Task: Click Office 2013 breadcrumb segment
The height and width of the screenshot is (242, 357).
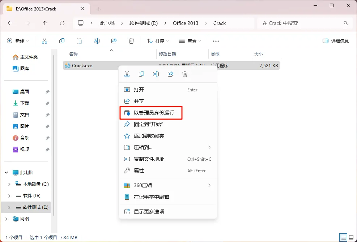Action: click(185, 23)
